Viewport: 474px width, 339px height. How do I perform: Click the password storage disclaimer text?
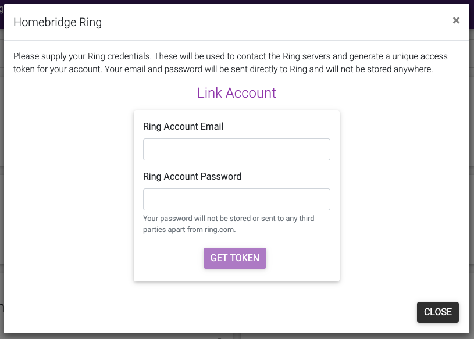[x=229, y=223]
